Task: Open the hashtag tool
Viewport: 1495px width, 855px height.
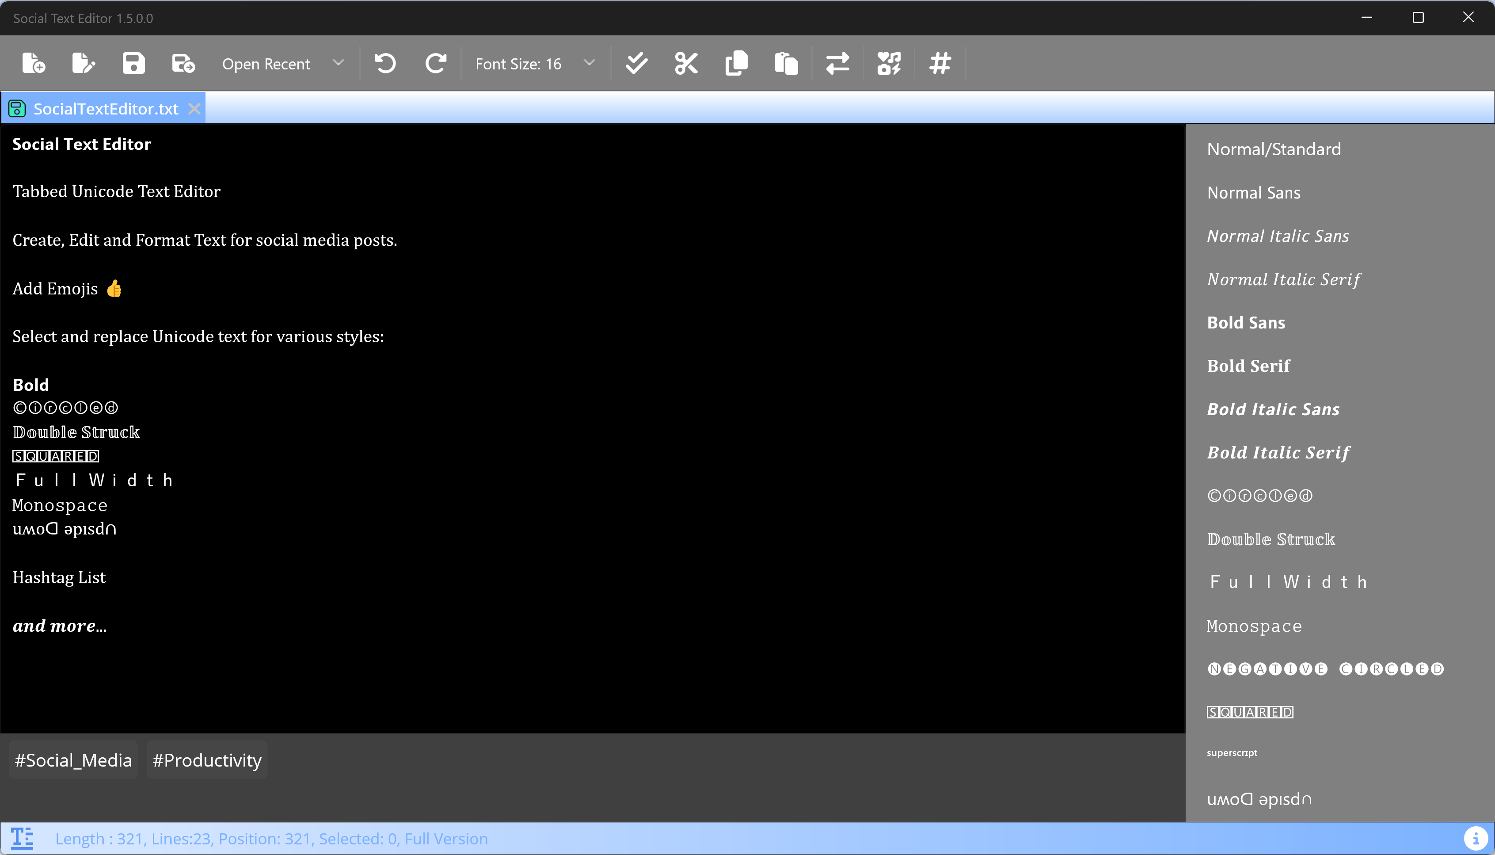Action: point(939,63)
